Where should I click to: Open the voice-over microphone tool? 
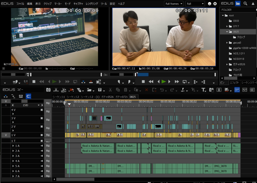[x=219, y=90]
